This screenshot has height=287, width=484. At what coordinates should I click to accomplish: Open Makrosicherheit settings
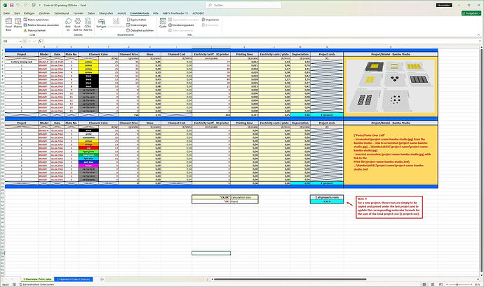(34, 30)
